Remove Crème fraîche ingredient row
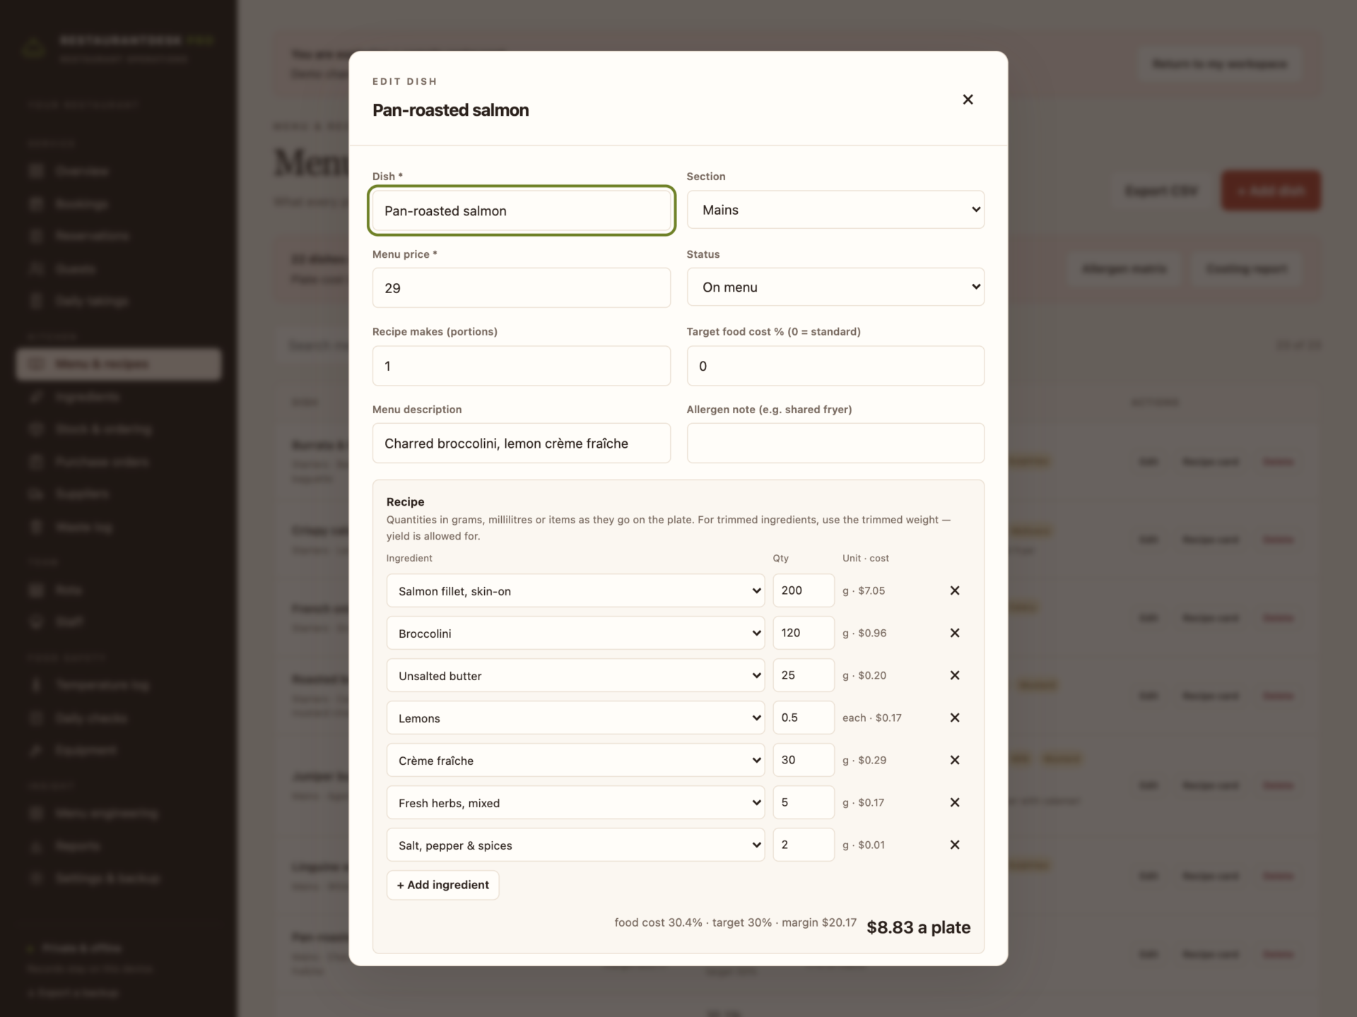The height and width of the screenshot is (1017, 1357). point(954,760)
